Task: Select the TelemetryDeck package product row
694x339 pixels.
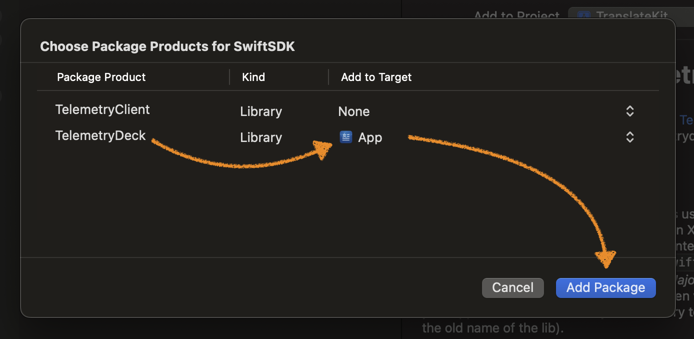Action: coord(100,135)
